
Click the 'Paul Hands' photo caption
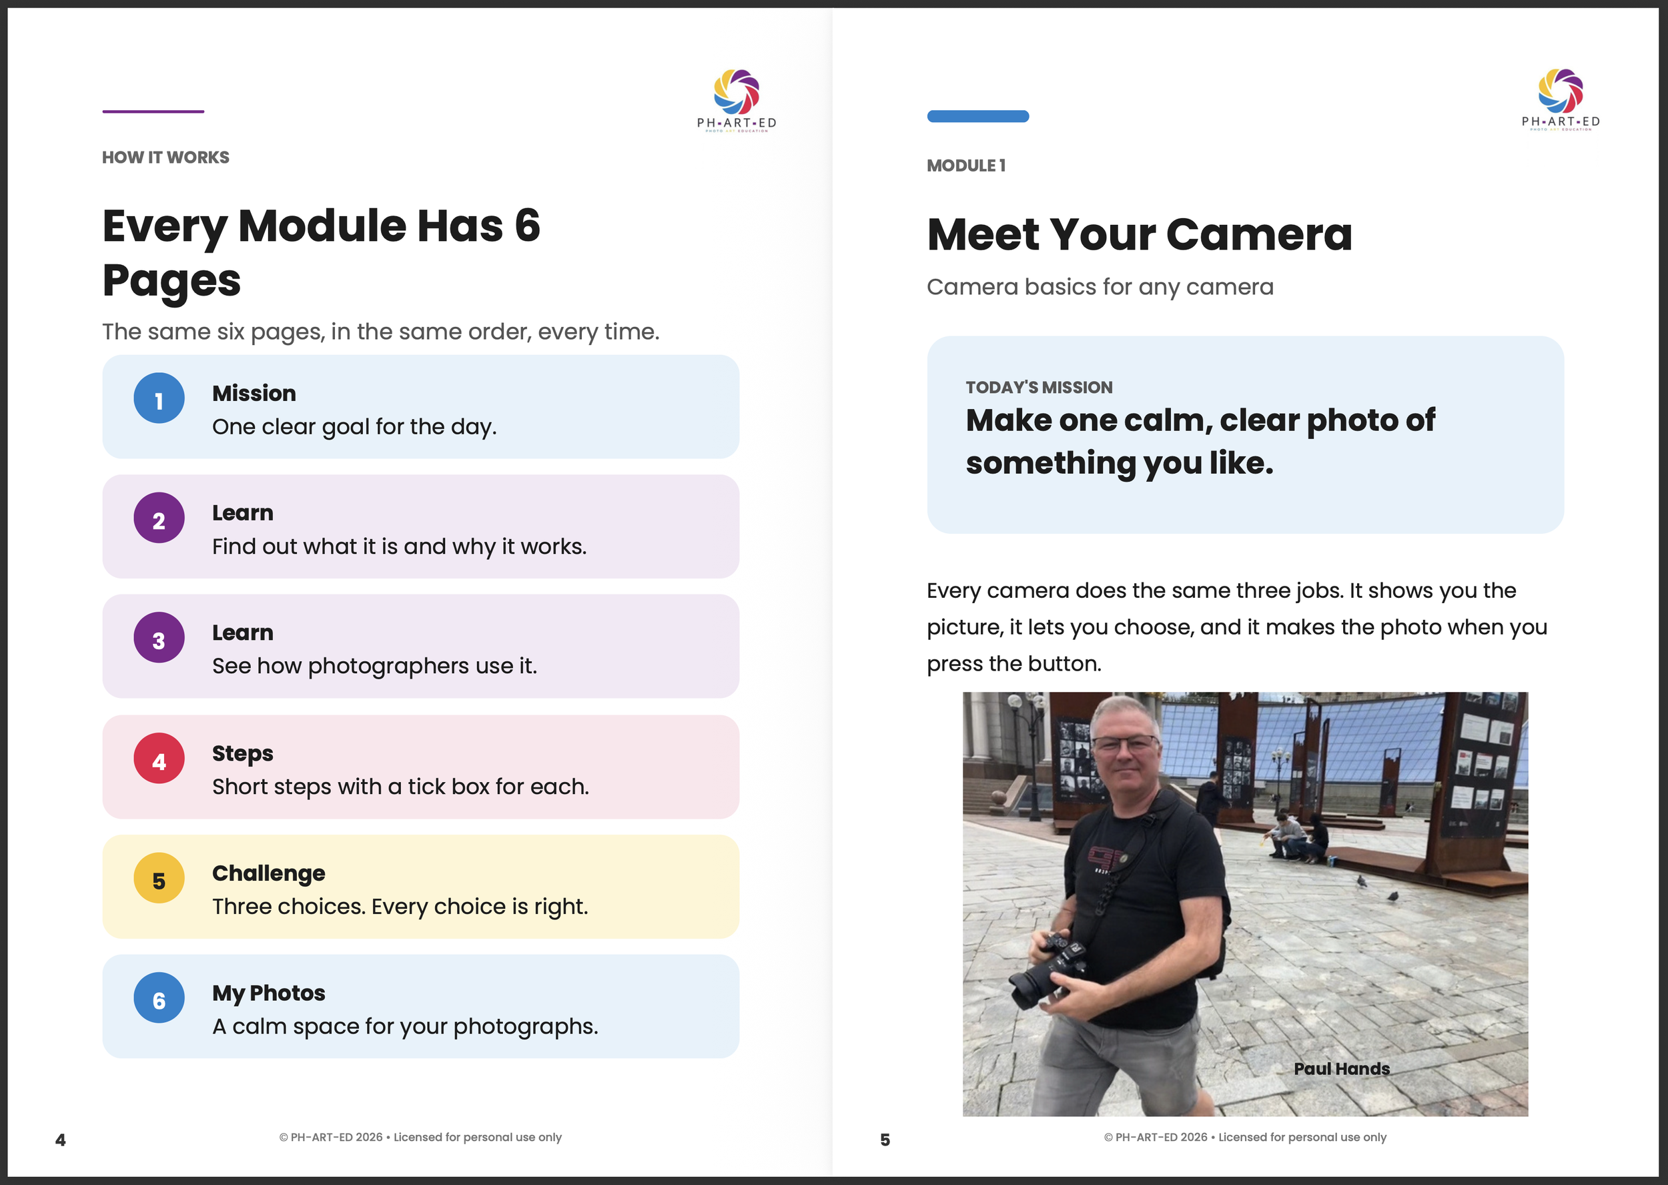[1341, 1069]
